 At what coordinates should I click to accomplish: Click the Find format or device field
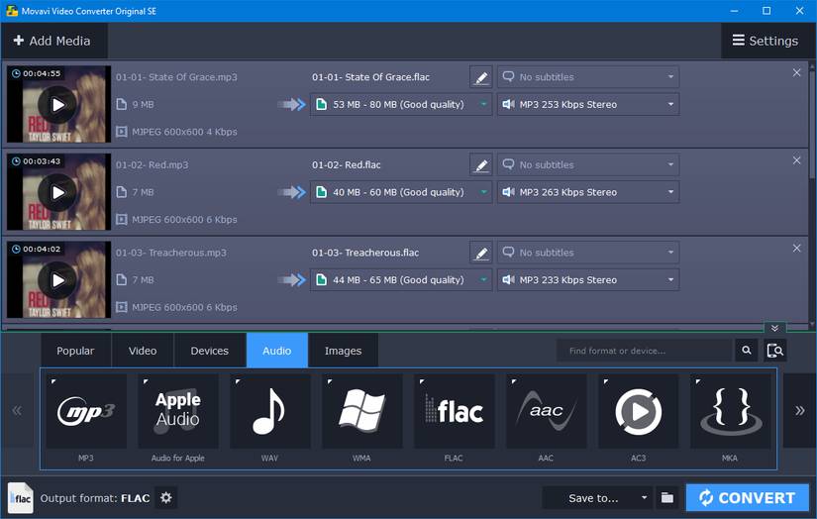(x=645, y=351)
